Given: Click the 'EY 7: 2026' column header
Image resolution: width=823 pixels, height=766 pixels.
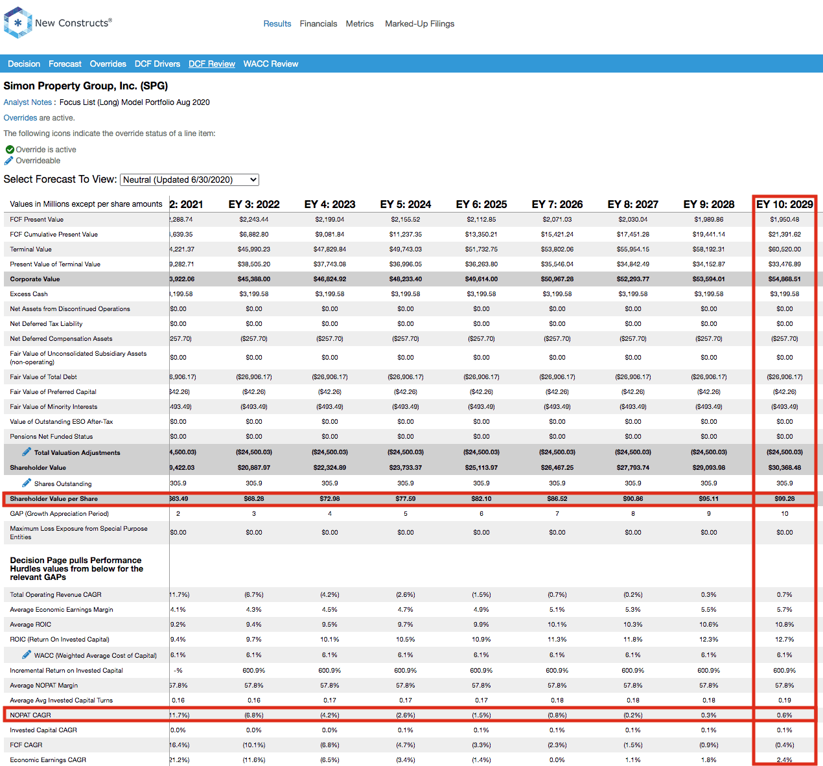Looking at the screenshot, I should tap(557, 204).
